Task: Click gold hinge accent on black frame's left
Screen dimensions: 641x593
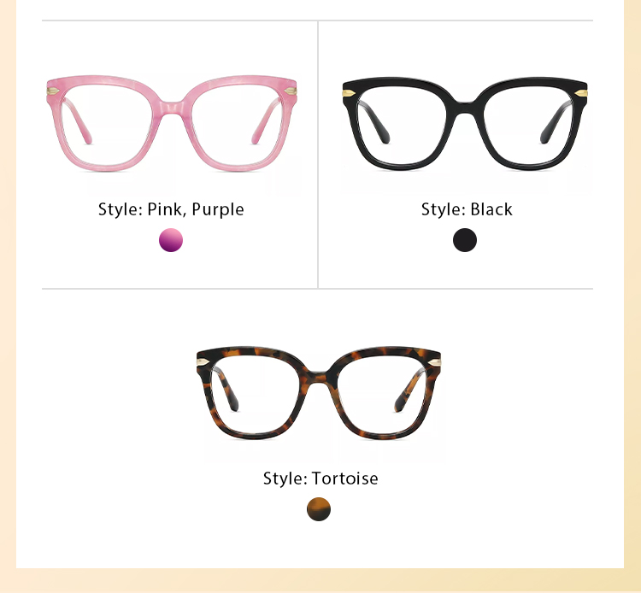Action: [x=349, y=93]
